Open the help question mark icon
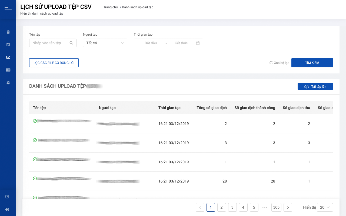 pos(7,197)
